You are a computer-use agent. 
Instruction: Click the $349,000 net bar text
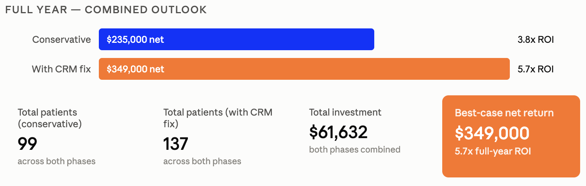click(136, 69)
